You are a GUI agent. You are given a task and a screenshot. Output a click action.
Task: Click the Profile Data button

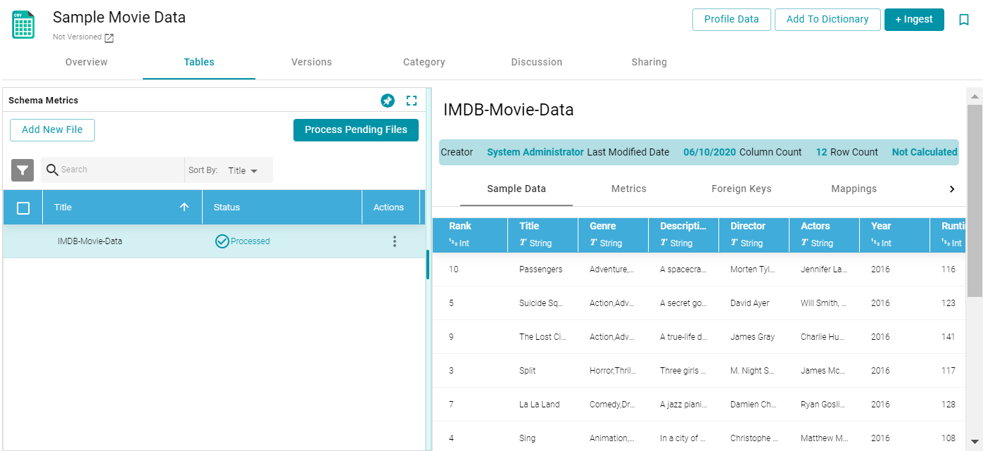point(732,20)
